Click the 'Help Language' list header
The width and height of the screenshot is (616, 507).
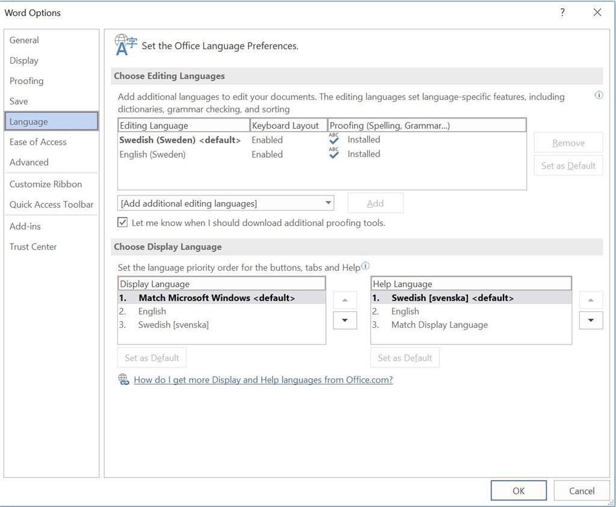pos(471,283)
